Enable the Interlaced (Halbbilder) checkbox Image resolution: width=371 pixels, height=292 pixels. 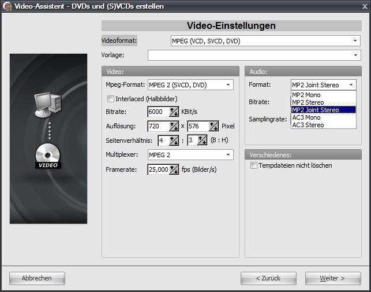[111, 98]
